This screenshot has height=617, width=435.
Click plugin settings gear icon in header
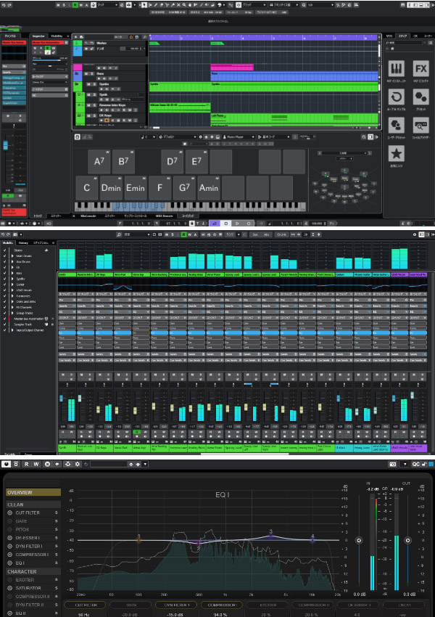point(77,465)
